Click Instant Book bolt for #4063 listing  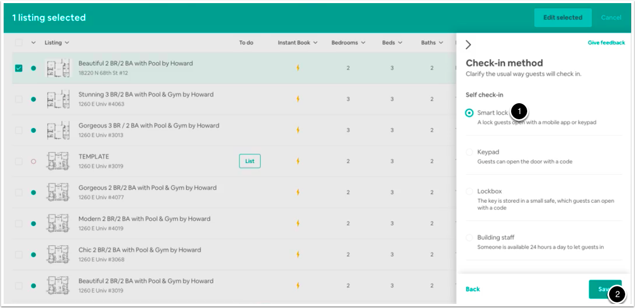pyautogui.click(x=298, y=99)
